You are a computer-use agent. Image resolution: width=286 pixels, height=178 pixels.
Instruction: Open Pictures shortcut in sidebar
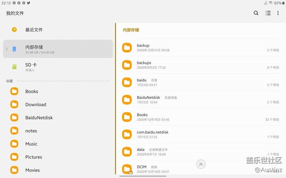tap(33, 157)
